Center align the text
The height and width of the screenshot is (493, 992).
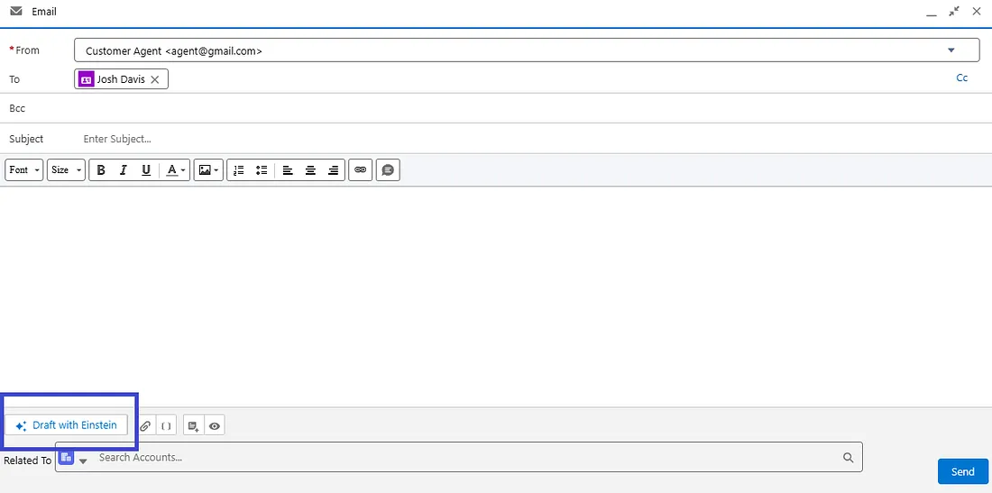[x=310, y=170]
